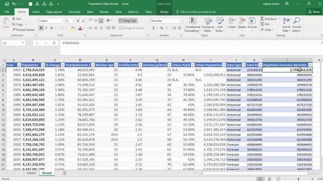The width and height of the screenshot is (323, 181).
Task: Open Format as Table gallery
Action: pyautogui.click(x=208, y=25)
